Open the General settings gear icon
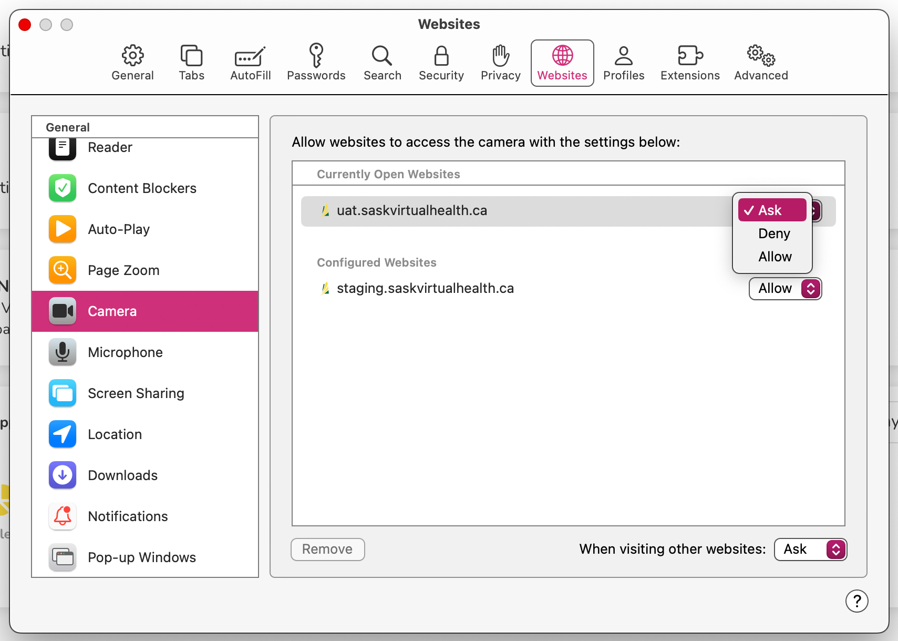 point(132,55)
